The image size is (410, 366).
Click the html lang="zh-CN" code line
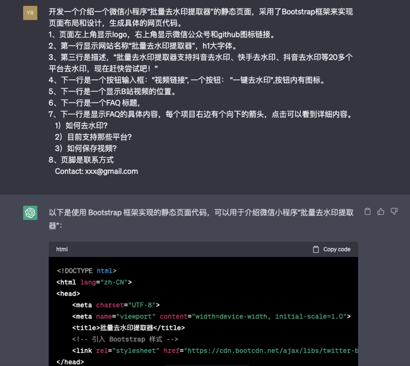tap(94, 282)
